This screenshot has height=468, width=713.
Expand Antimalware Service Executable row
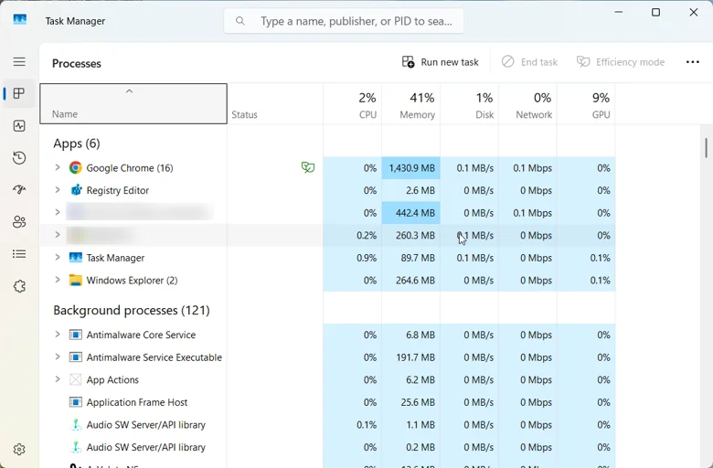coord(58,356)
